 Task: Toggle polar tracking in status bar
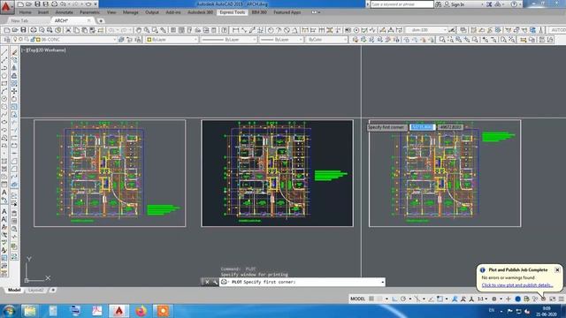[403, 299]
